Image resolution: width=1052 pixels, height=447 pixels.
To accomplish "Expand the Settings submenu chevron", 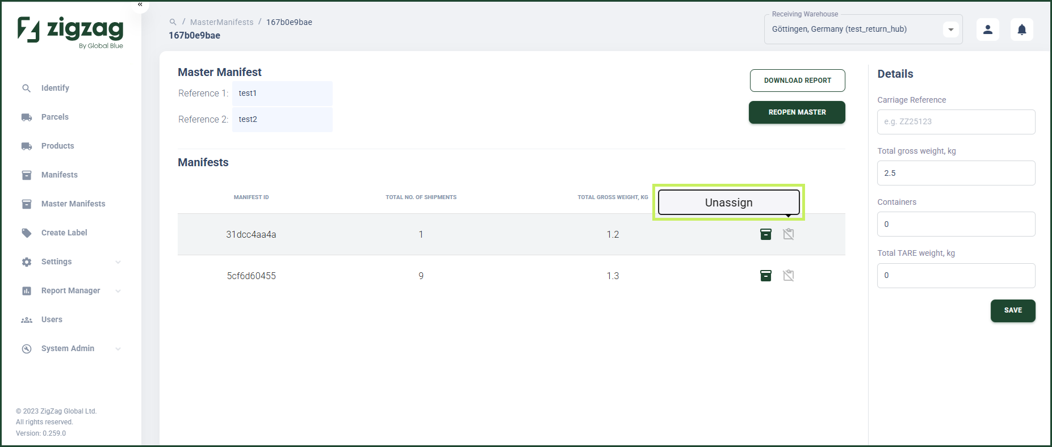I will click(x=118, y=262).
